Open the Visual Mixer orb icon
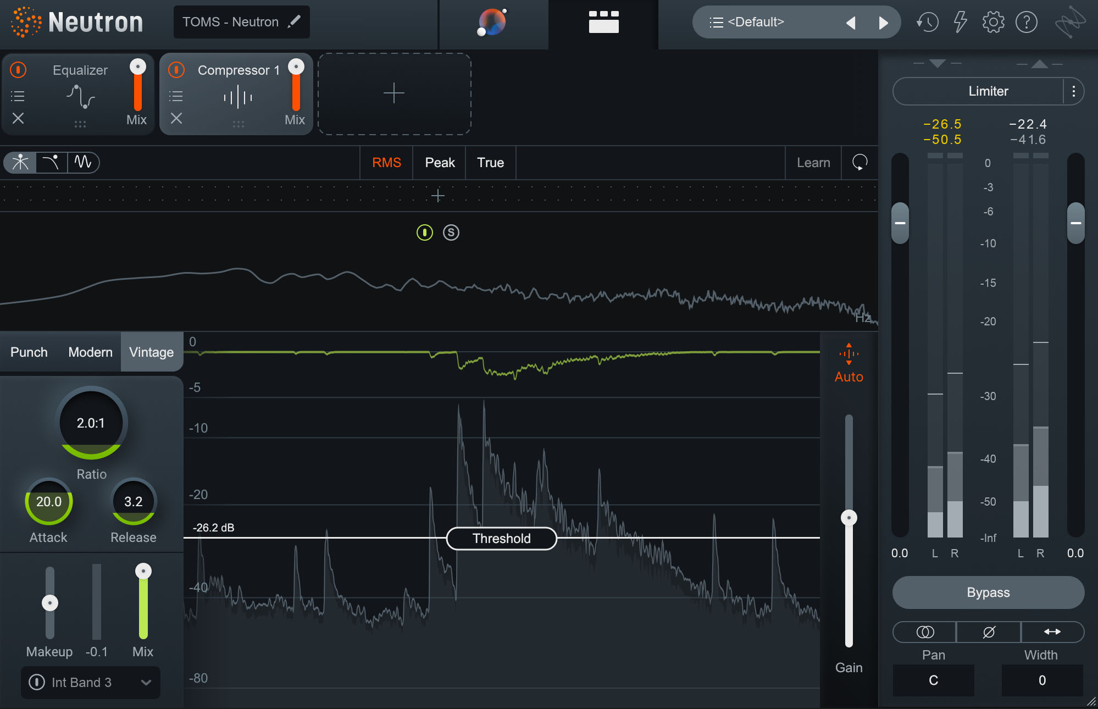The width and height of the screenshot is (1098, 709). pyautogui.click(x=492, y=22)
